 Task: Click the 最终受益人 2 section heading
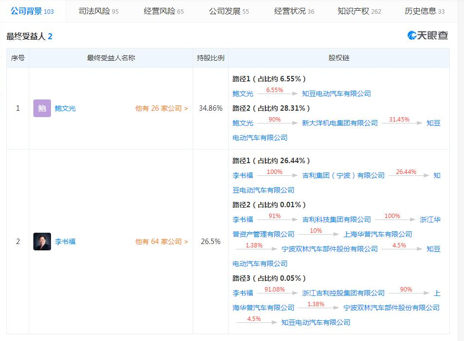click(x=29, y=36)
